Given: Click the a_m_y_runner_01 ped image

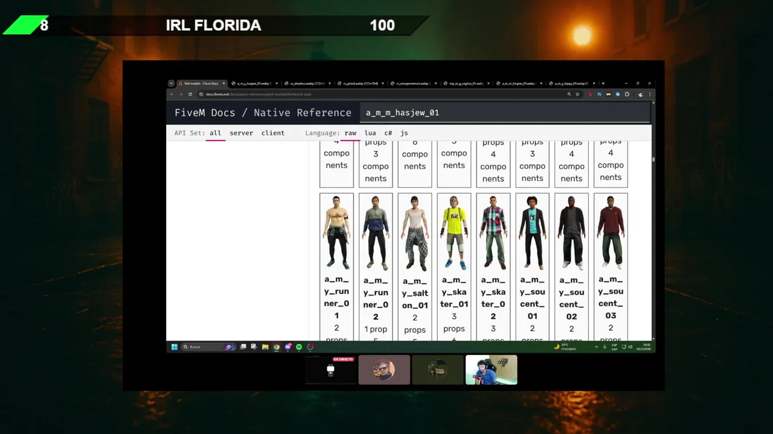Looking at the screenshot, I should 336,233.
